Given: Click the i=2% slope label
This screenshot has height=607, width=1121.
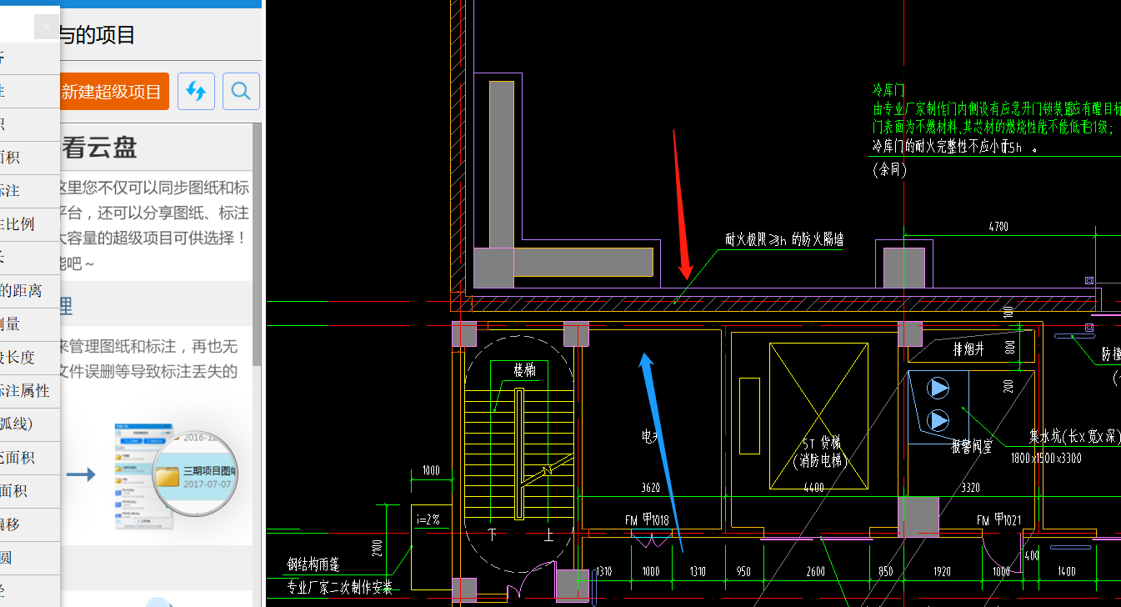Looking at the screenshot, I should click(428, 519).
